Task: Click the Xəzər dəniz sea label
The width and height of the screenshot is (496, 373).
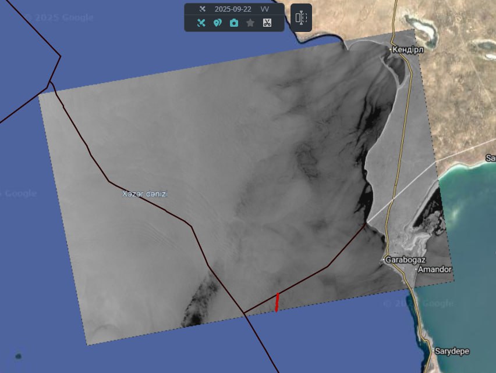Action: click(144, 194)
